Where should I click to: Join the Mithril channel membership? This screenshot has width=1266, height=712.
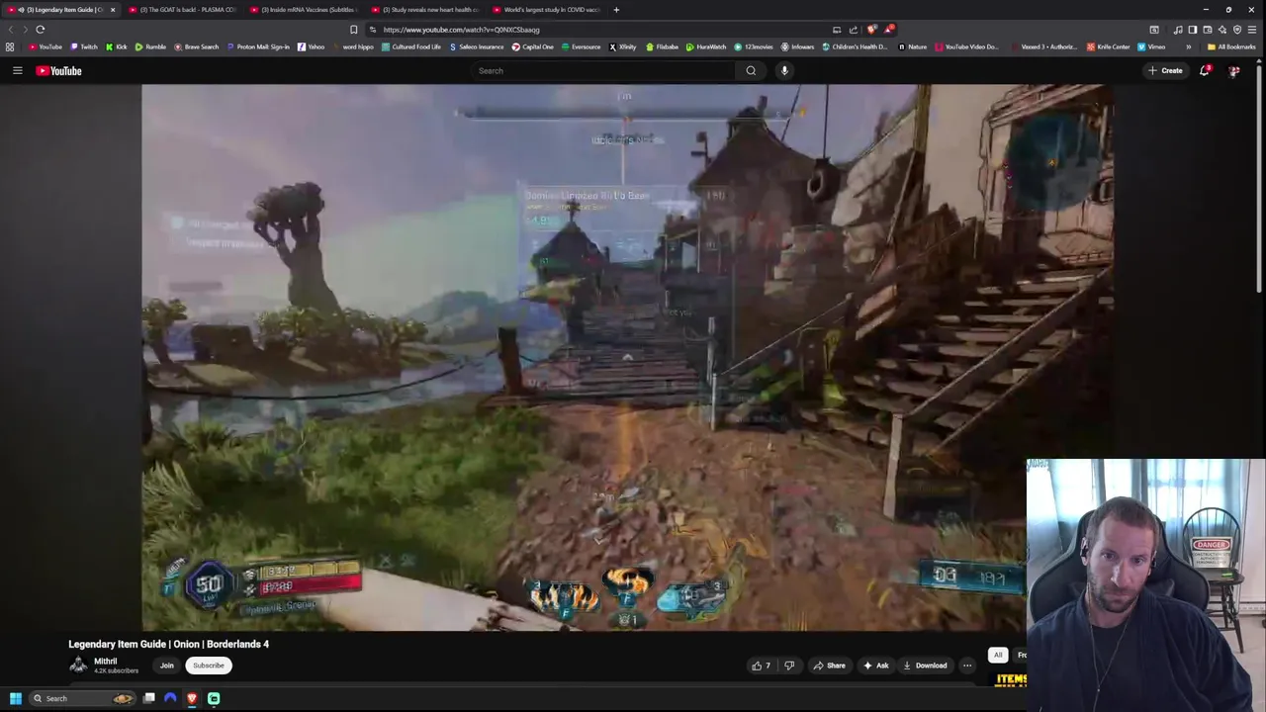[x=167, y=666]
